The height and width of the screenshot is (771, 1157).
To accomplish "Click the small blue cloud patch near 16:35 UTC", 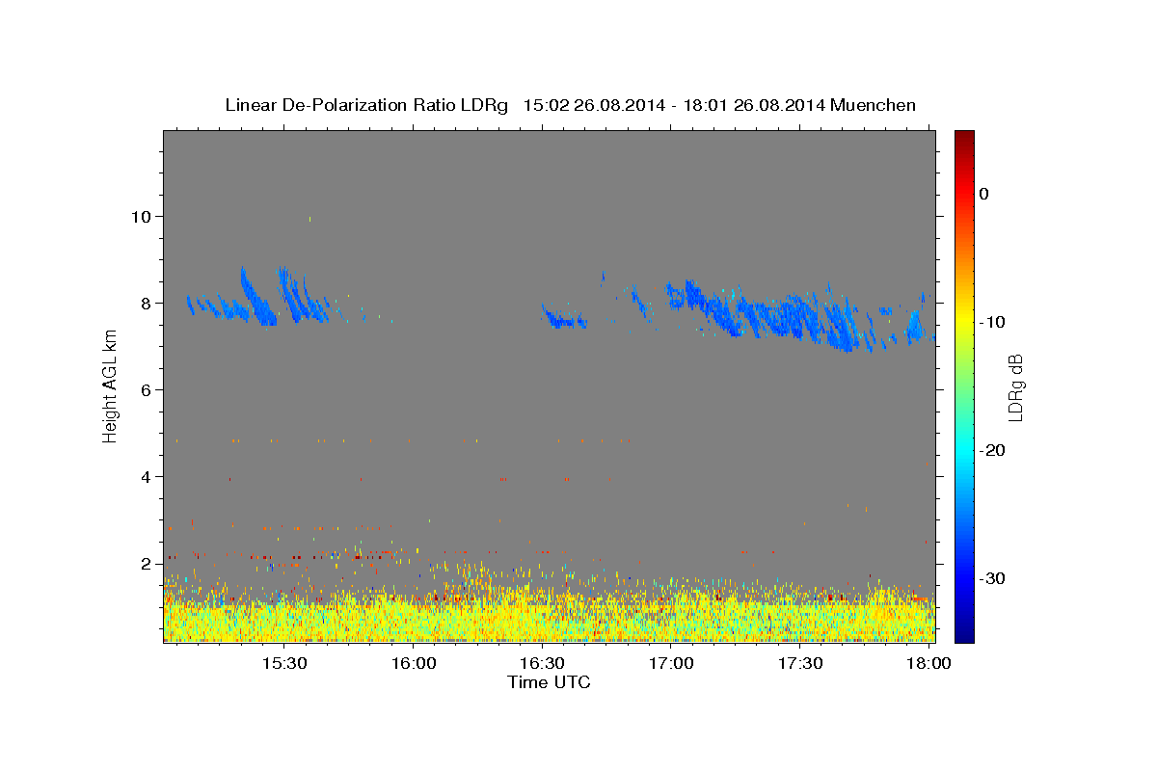I will 563,317.
